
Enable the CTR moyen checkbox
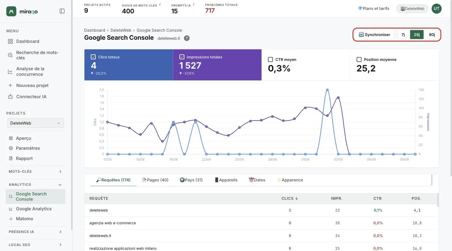click(x=270, y=59)
